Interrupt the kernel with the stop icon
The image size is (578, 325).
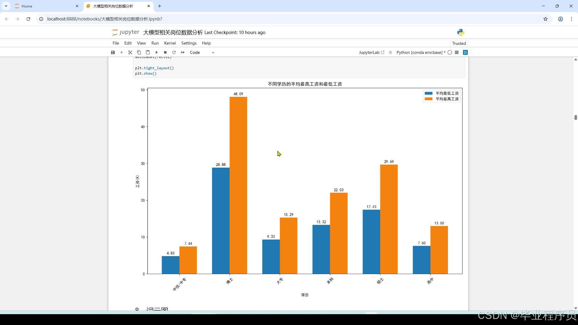[x=165, y=52]
